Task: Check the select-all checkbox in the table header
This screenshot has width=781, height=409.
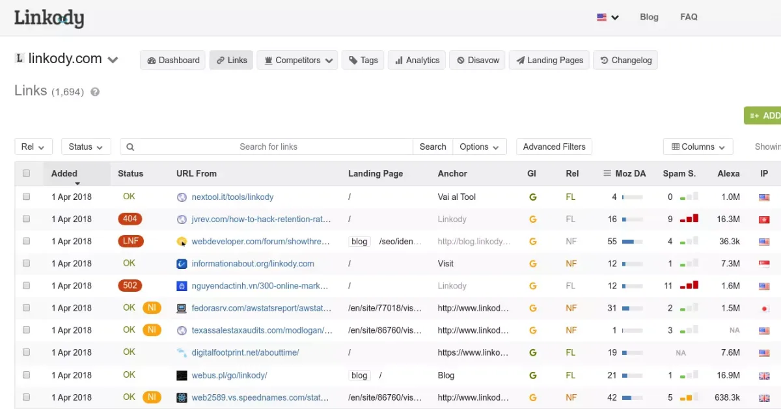Action: pyautogui.click(x=26, y=173)
